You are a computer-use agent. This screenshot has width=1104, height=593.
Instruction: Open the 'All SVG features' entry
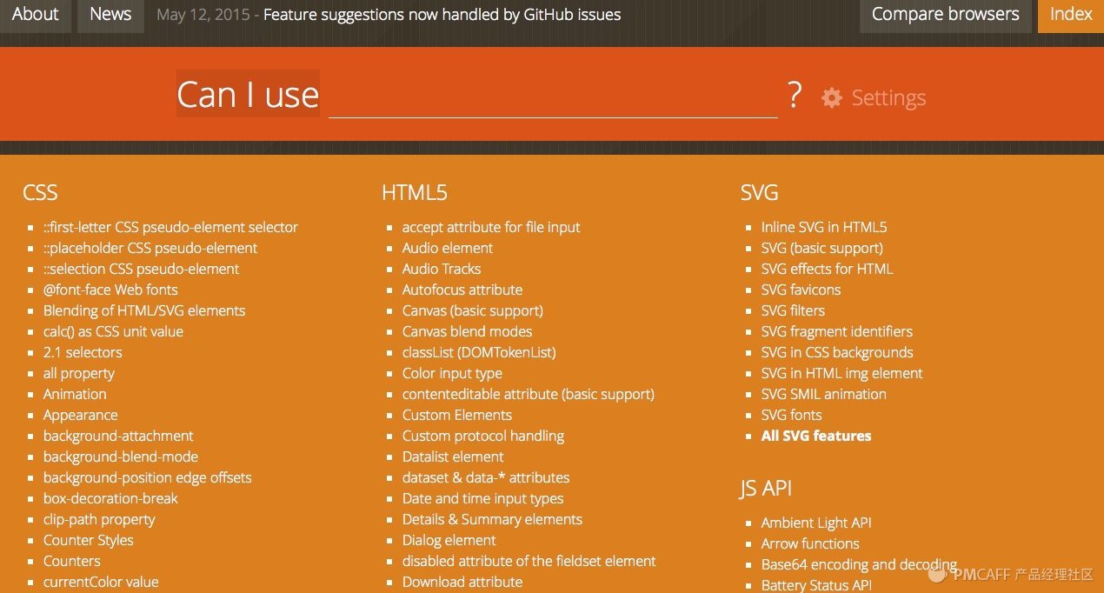(x=815, y=436)
